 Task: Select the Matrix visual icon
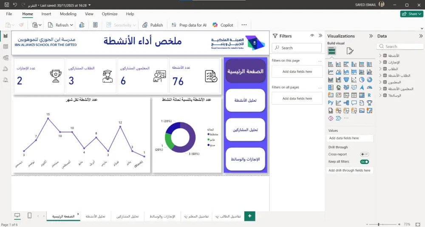click(362, 95)
